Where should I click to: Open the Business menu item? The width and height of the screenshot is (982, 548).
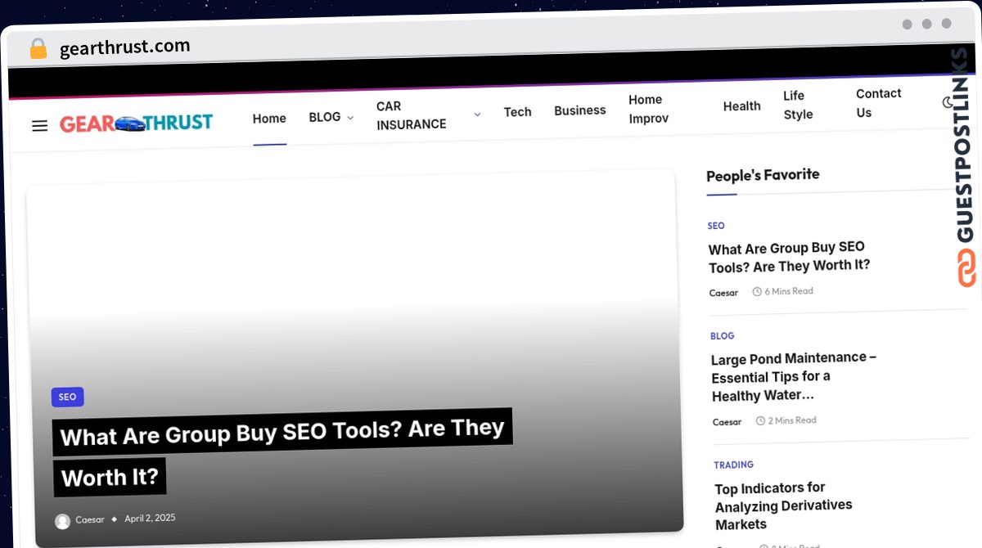[580, 110]
